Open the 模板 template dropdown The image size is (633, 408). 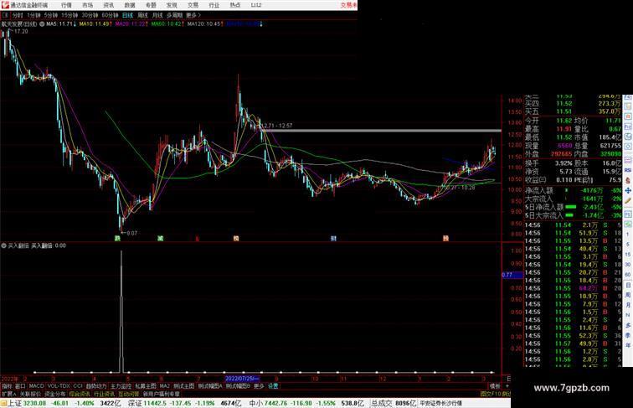coord(495,386)
